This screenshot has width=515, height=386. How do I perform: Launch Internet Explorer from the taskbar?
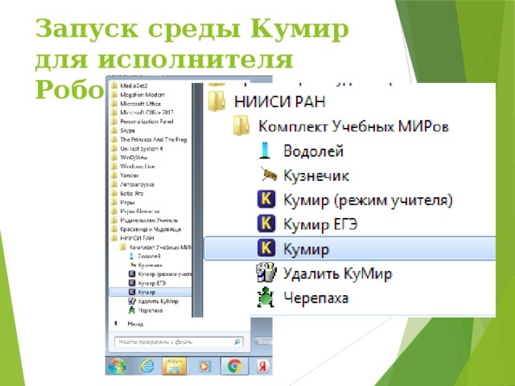(146, 366)
